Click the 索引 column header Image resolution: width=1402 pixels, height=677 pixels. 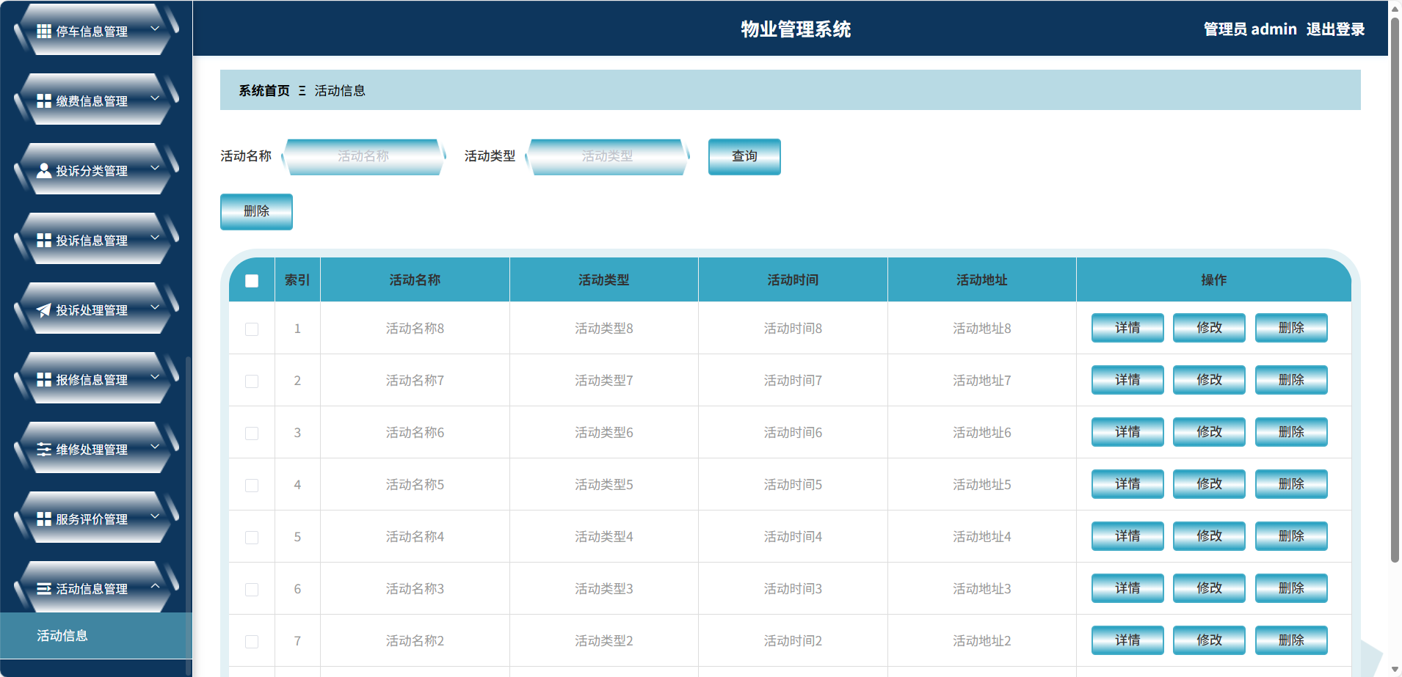[x=297, y=280]
